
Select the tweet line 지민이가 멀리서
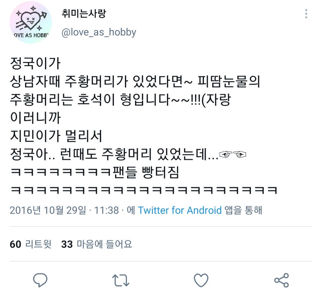[x=56, y=136]
